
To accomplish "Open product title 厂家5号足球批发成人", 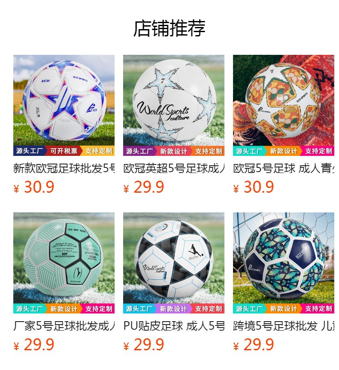I will tap(64, 326).
